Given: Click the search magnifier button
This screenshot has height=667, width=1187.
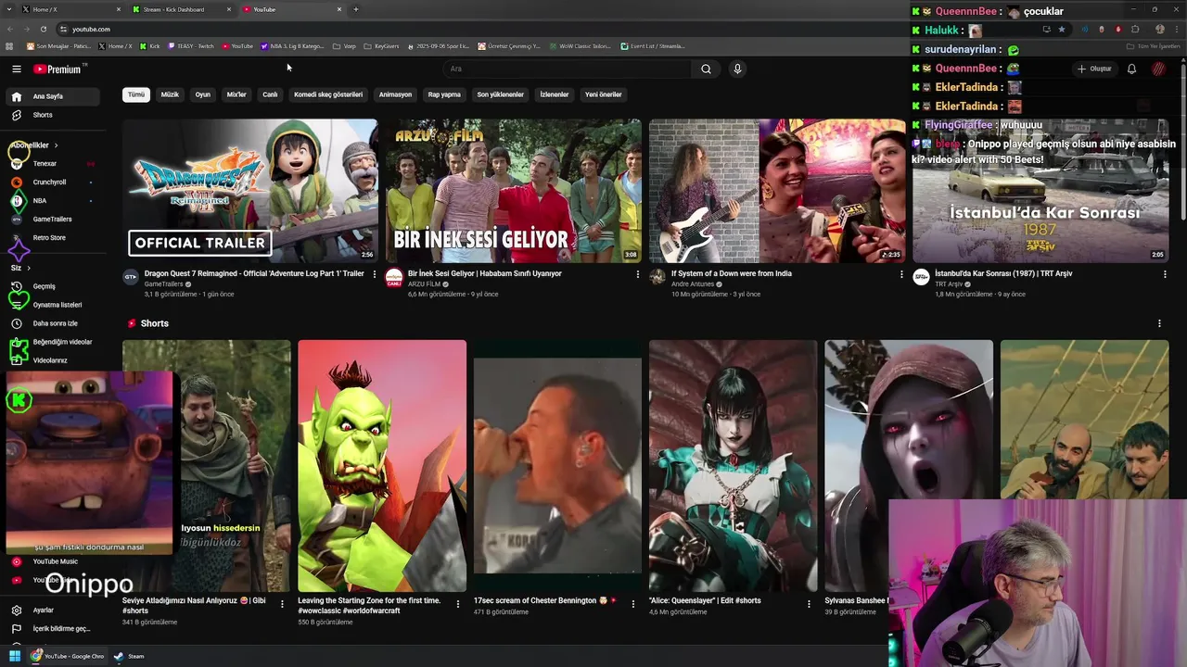Looking at the screenshot, I should pyautogui.click(x=706, y=69).
